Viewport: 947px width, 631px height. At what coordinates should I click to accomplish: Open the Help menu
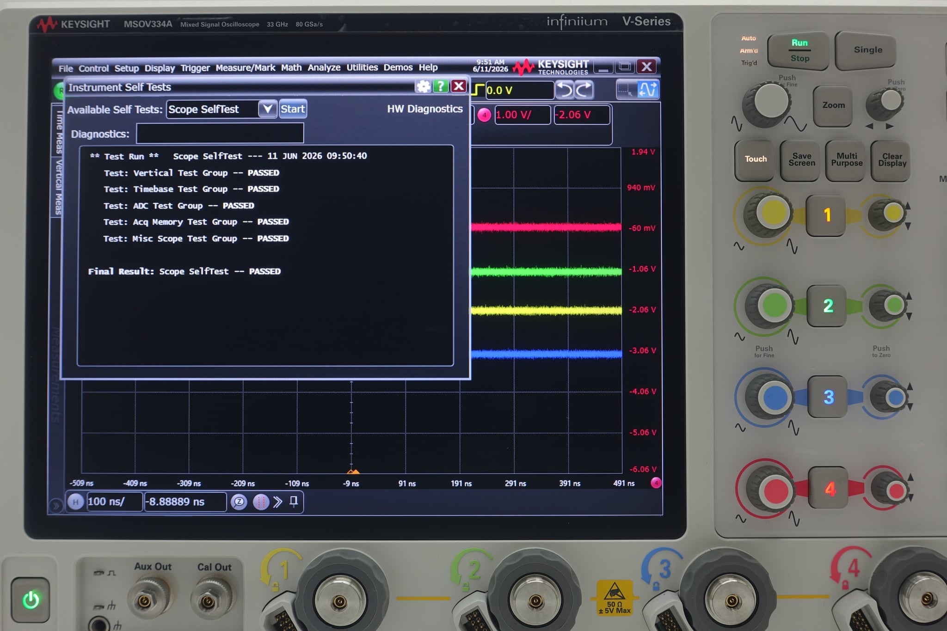[x=428, y=67]
